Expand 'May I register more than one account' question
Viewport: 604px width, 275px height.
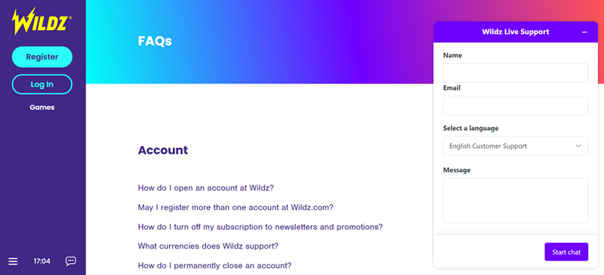236,208
